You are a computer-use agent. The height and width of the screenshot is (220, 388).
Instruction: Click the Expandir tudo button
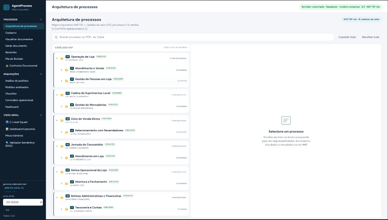(x=347, y=37)
